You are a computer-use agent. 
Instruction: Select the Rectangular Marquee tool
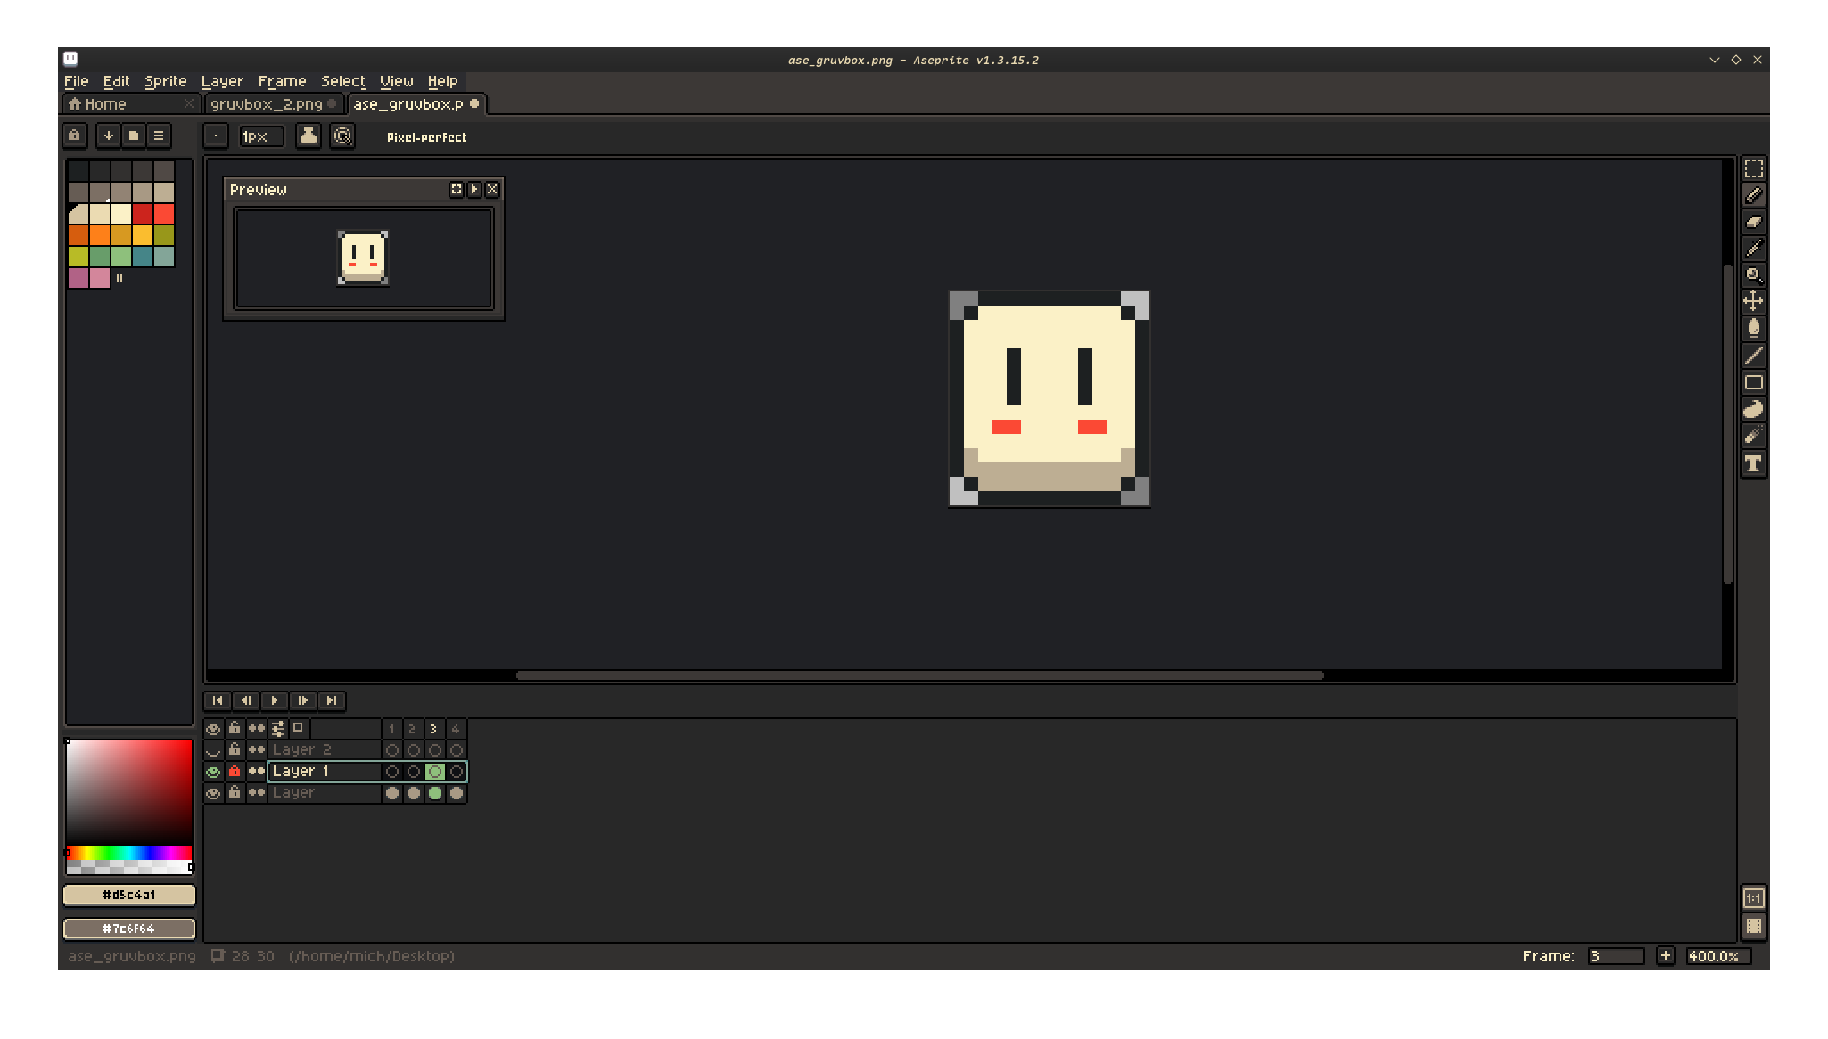(1753, 168)
